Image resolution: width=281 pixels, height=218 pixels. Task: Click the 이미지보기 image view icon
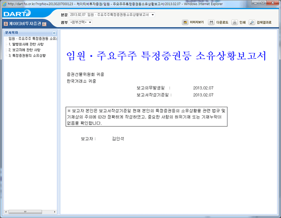click(185, 22)
